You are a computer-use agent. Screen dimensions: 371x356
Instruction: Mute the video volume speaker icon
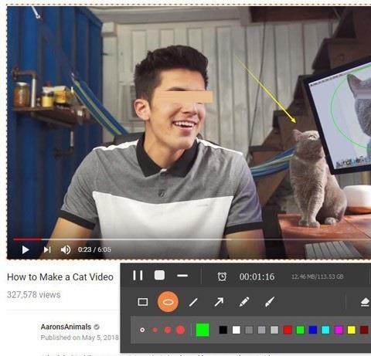tap(66, 249)
